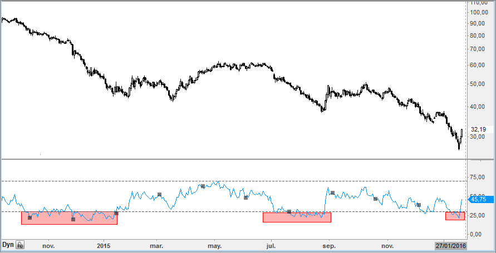
Task: Click the 2015 label on the time axis
Action: pos(104,246)
